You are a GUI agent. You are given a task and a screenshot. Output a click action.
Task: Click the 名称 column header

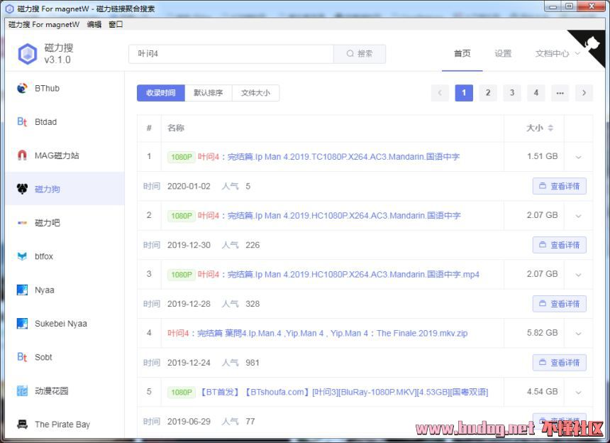pos(176,128)
